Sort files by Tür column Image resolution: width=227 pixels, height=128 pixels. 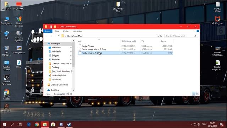click(143, 41)
